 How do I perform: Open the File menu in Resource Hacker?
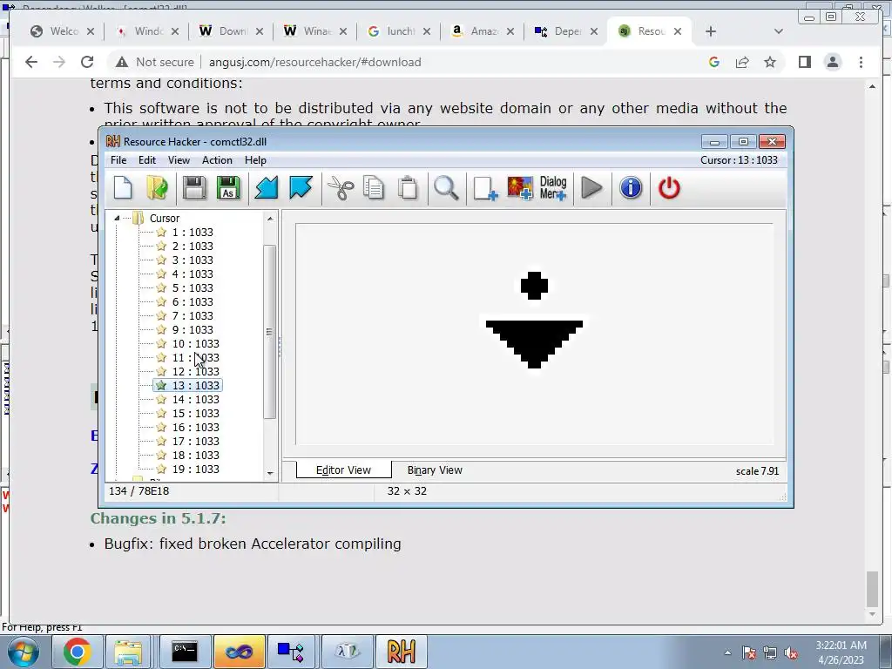point(118,160)
